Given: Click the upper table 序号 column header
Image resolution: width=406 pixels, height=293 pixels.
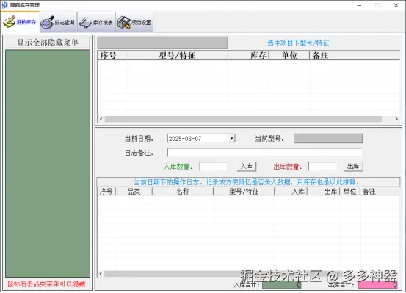Looking at the screenshot, I should pos(112,55).
